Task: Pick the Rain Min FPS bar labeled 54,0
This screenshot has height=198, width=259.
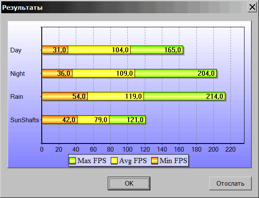Action: coord(65,96)
